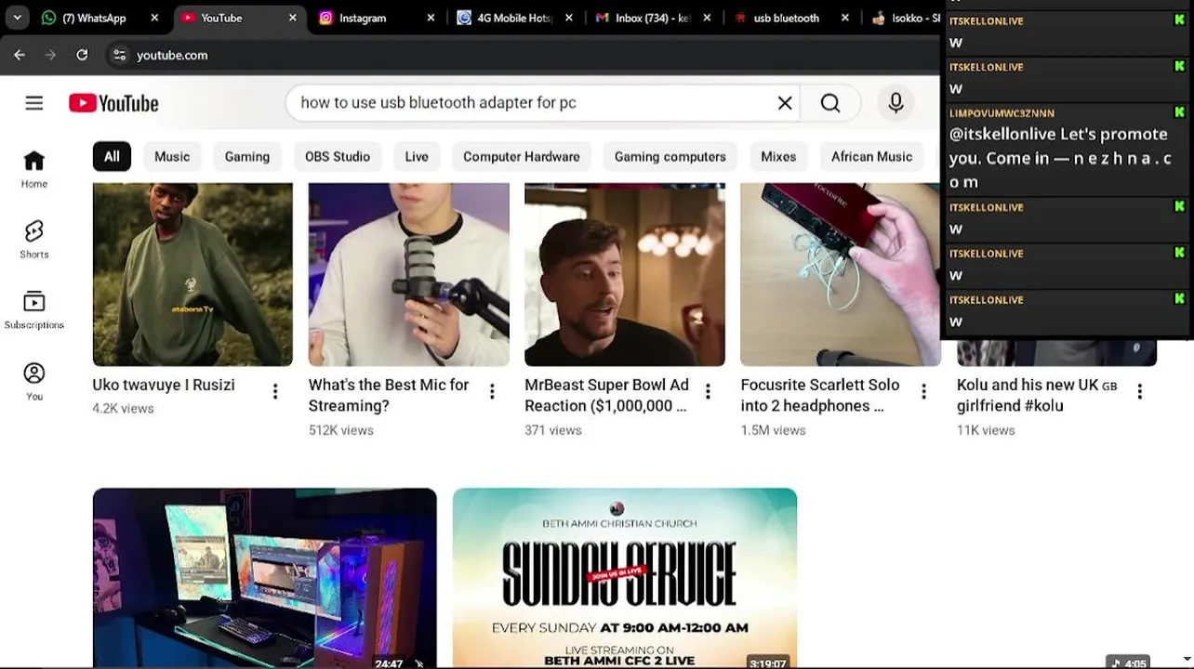The width and height of the screenshot is (1194, 669).
Task: Play the MrBeast reaction thumbnail
Action: (625, 274)
